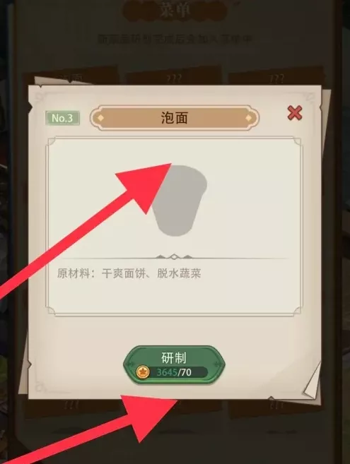Tap the dimmed subtitle text under 菜单
The width and height of the screenshot is (350, 464).
pos(175,40)
